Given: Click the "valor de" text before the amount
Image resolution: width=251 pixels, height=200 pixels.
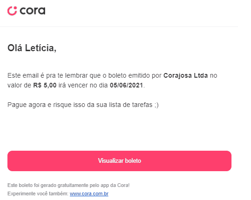Looking at the screenshot, I should pos(19,85).
